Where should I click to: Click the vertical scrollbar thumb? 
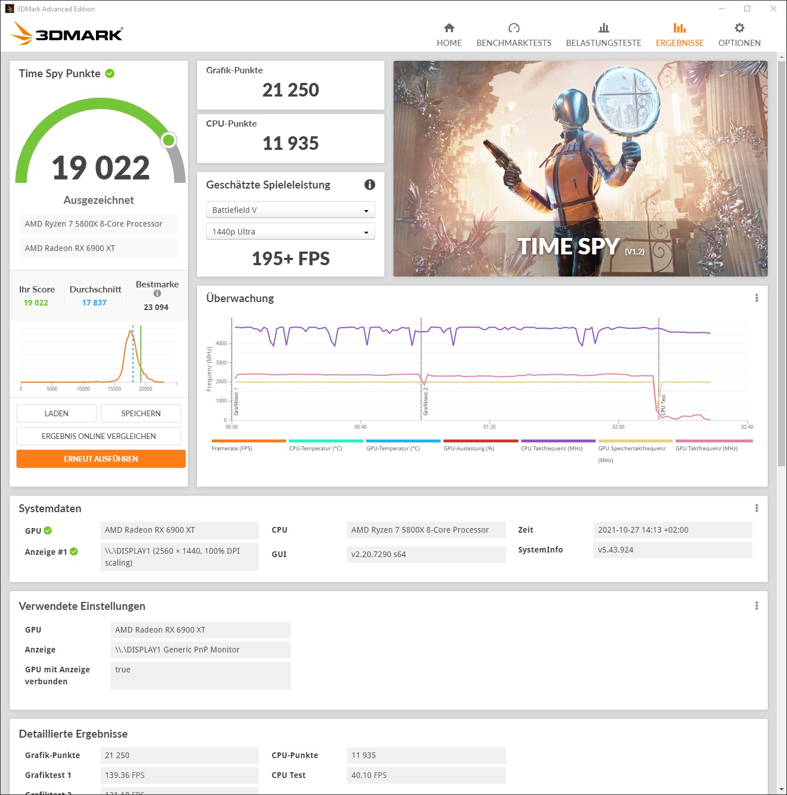tap(781, 264)
